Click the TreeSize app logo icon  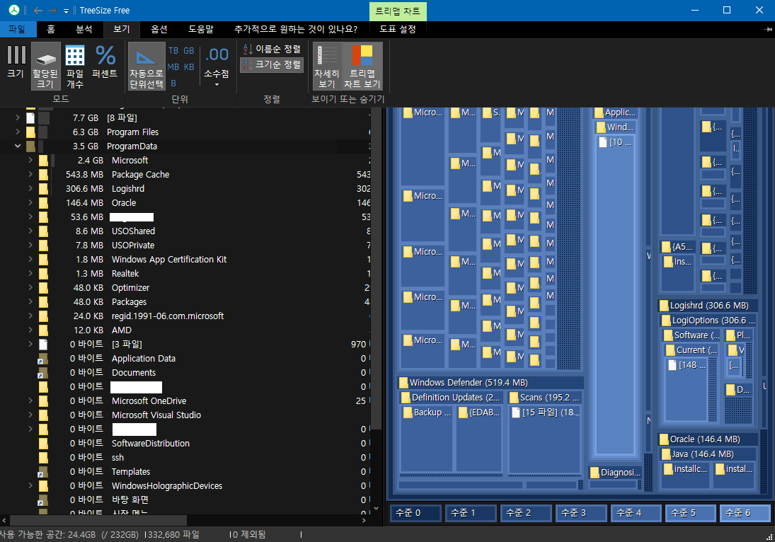point(14,10)
